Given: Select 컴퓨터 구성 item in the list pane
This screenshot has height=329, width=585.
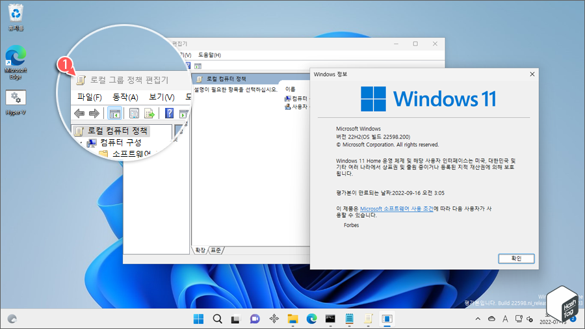Looking at the screenshot, I should coord(296,98).
